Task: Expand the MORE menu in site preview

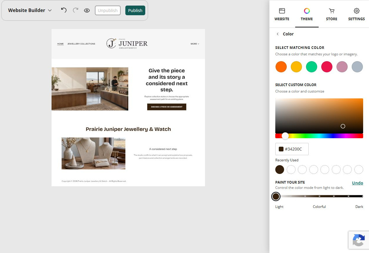Action: pyautogui.click(x=195, y=44)
